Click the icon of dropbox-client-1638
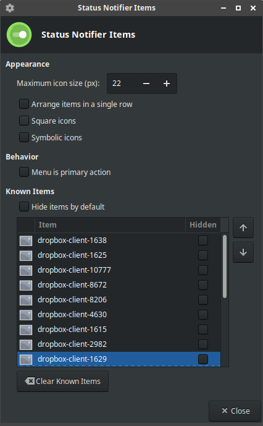Image resolution: width=263 pixels, height=426 pixels. click(x=26, y=241)
